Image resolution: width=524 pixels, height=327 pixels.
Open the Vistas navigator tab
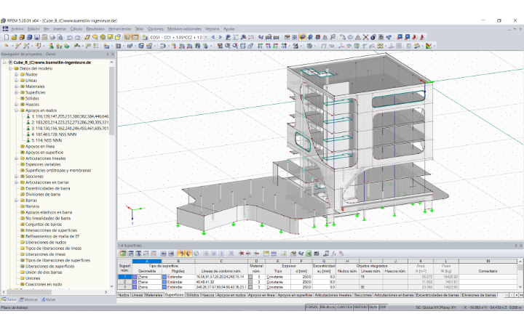pos(48,299)
